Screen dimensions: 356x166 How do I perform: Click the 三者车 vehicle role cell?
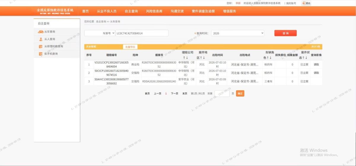click(x=268, y=81)
